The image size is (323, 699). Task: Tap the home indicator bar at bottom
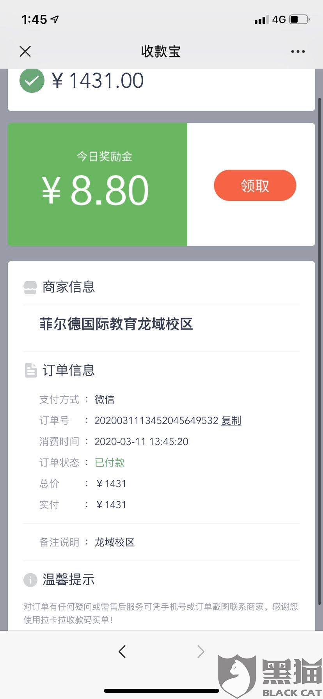[x=161, y=691]
